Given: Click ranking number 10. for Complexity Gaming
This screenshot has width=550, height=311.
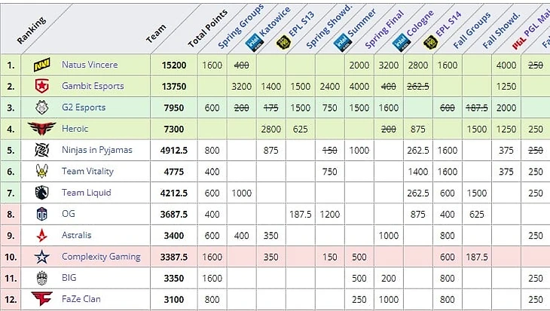Looking at the screenshot, I should [x=11, y=257].
